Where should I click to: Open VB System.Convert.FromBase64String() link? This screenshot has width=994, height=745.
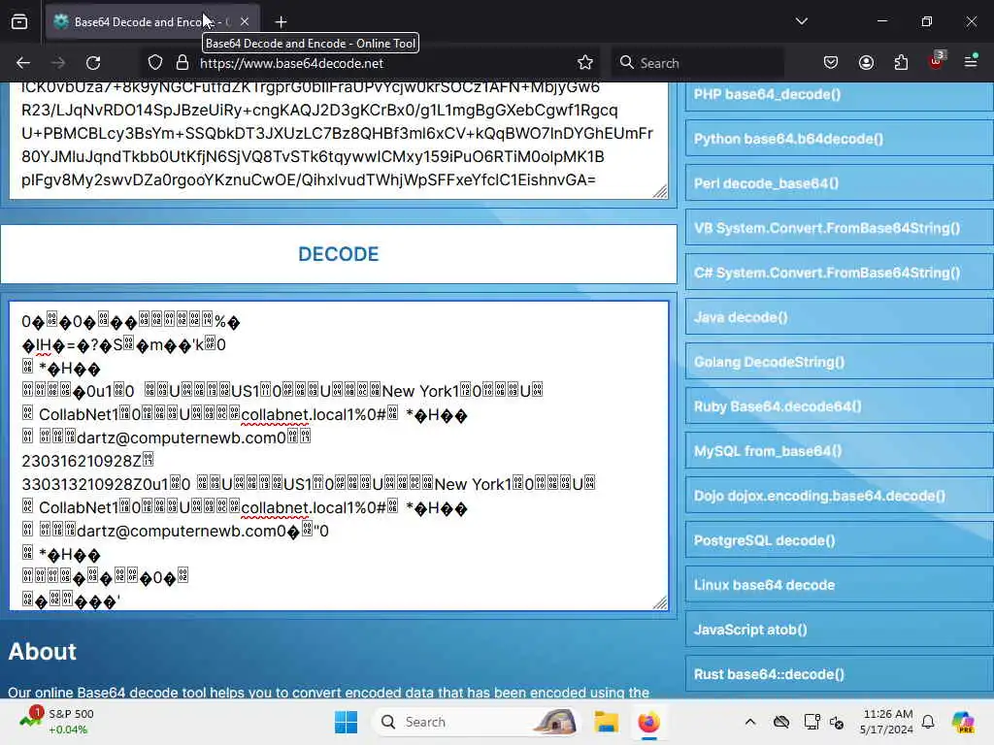[x=840, y=228]
